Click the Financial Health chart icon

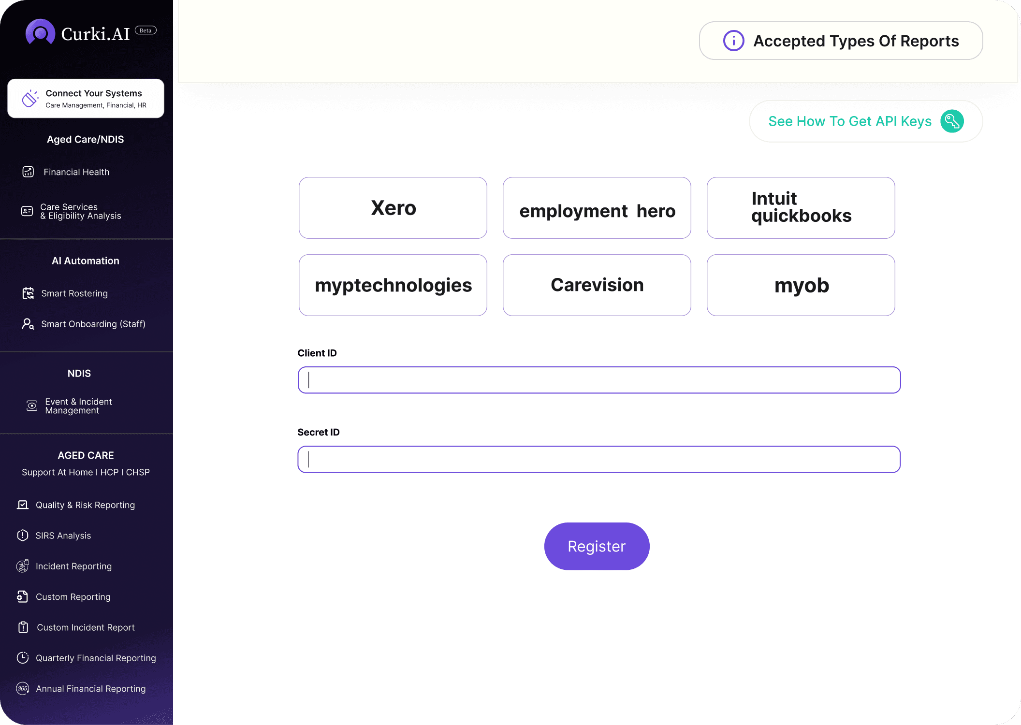(28, 172)
